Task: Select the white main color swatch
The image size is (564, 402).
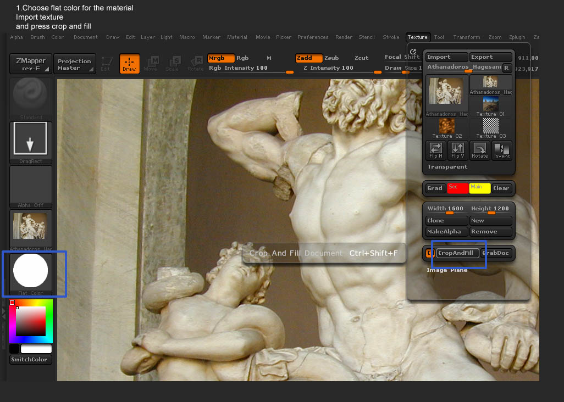Action: point(36,349)
